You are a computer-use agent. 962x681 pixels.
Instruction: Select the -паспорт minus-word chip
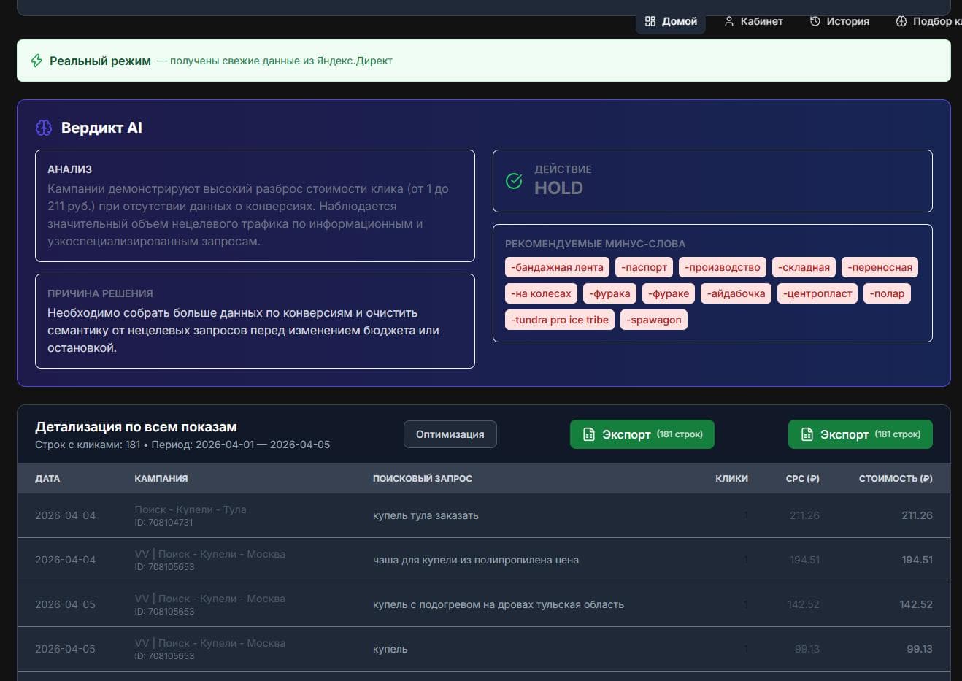point(644,267)
